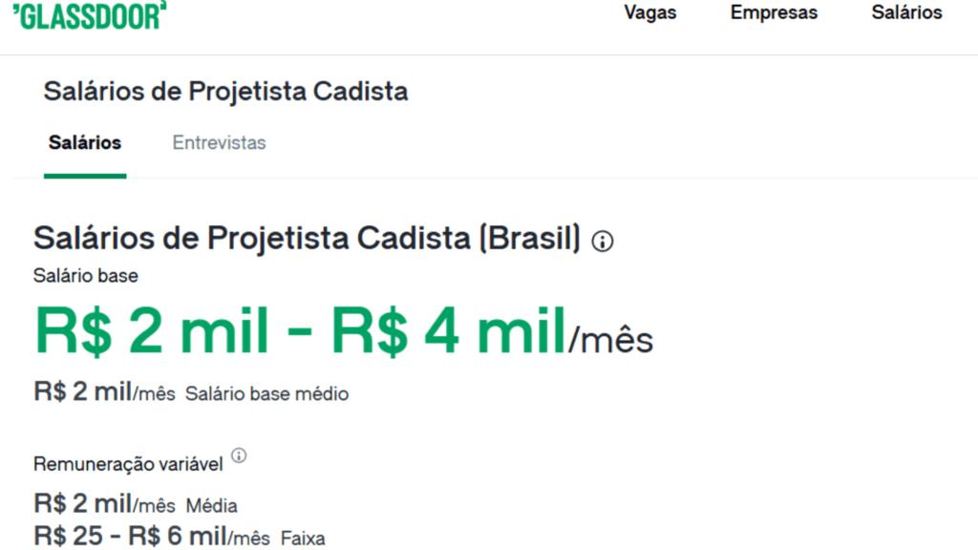
Task: Click the Glassdoor logo
Action: [x=90, y=14]
